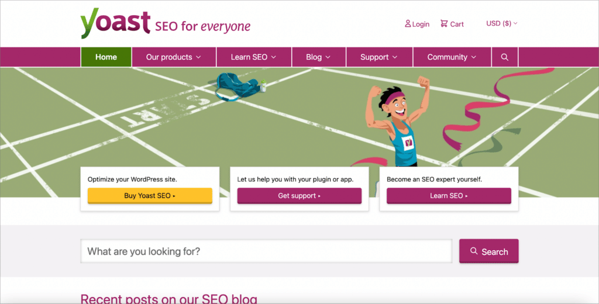Open the USD ($) currency dropdown
Image resolution: width=599 pixels, height=304 pixels.
click(501, 23)
